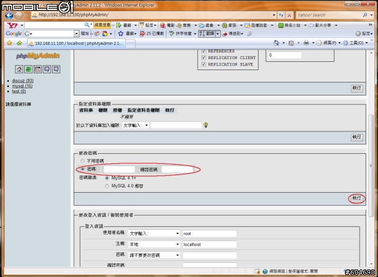The width and height of the screenshot is (378, 277).
Task: Click 執行 button in change password section
Action: pos(357,199)
